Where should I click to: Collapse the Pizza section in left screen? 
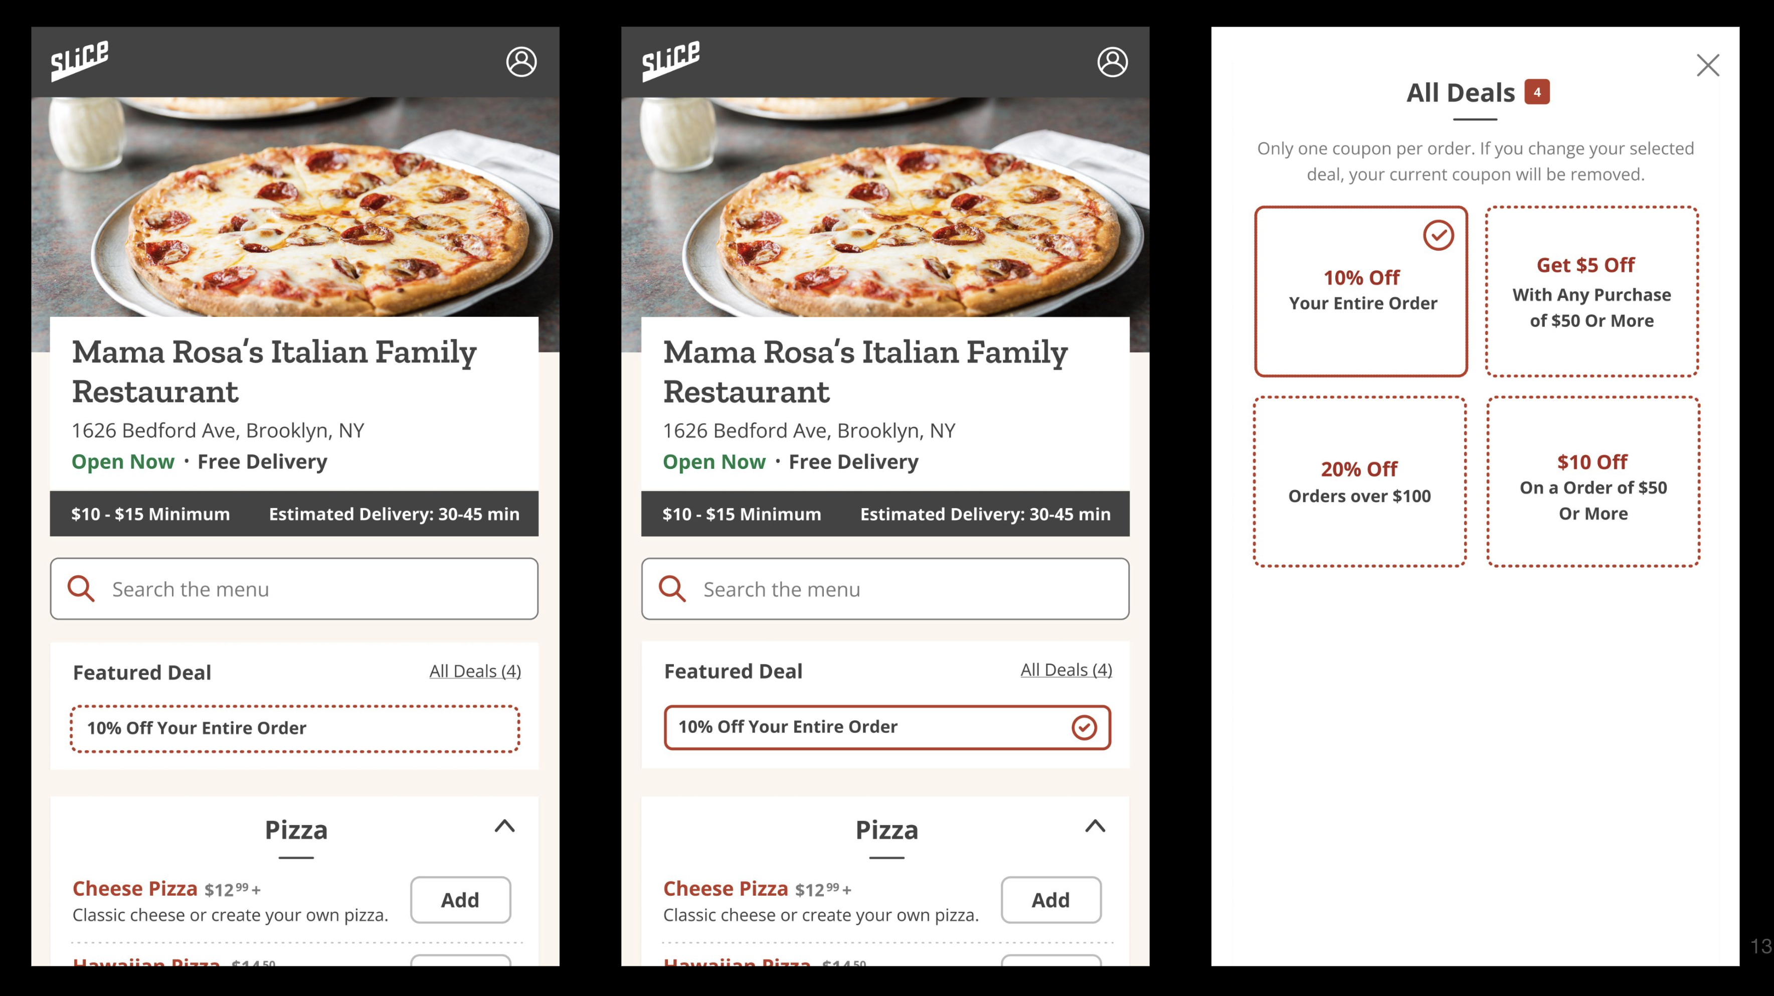click(x=505, y=826)
